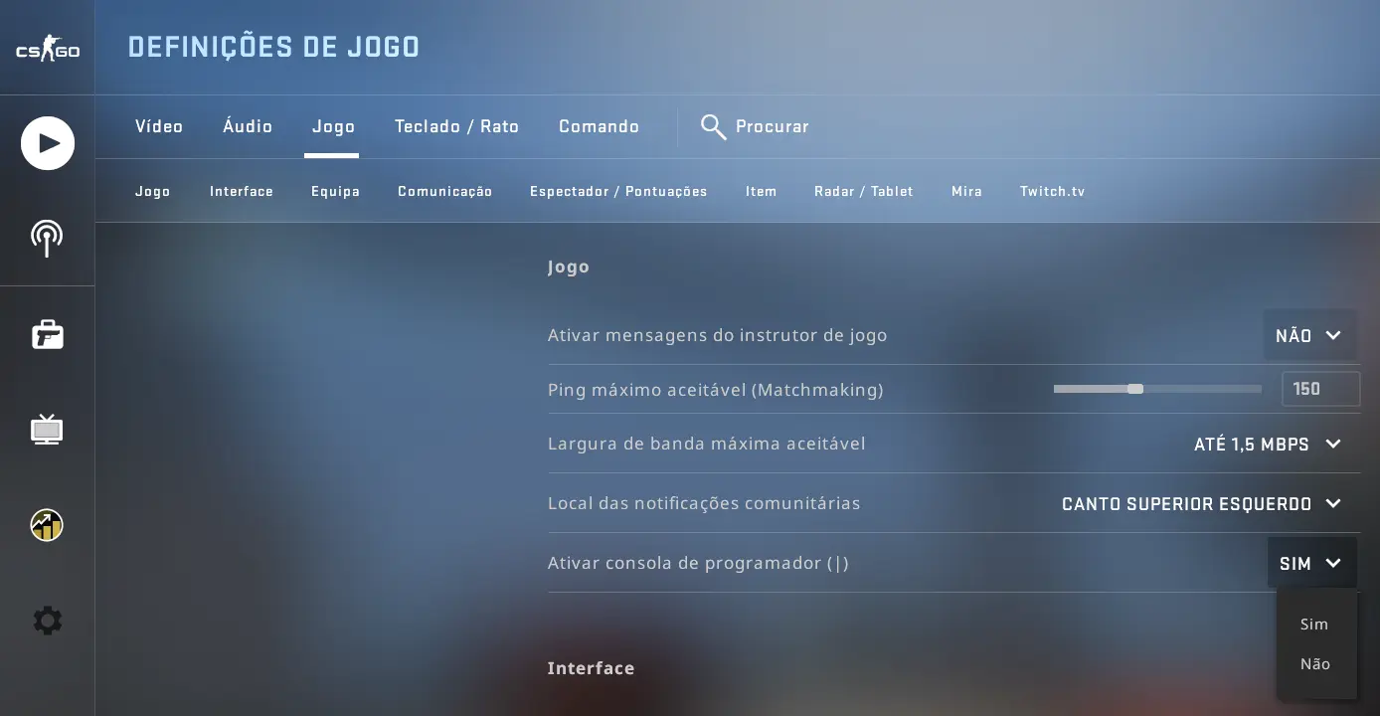Click the ping value field showing 150
Screen dimensions: 1380x716
pyautogui.click(x=1320, y=389)
